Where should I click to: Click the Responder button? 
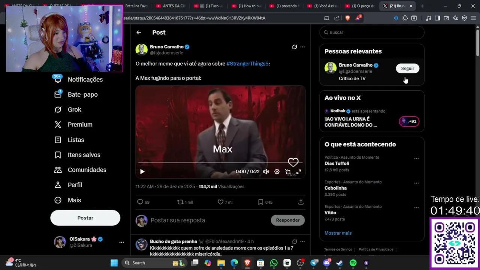coord(288,220)
